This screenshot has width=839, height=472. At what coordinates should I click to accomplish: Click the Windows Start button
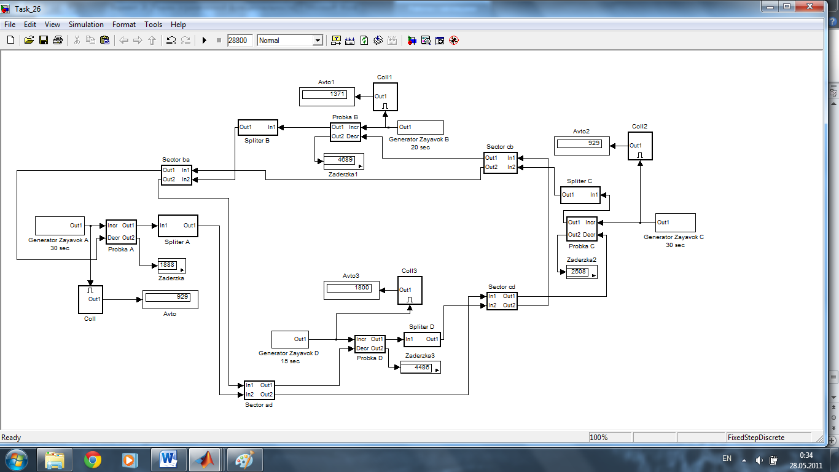pos(16,460)
